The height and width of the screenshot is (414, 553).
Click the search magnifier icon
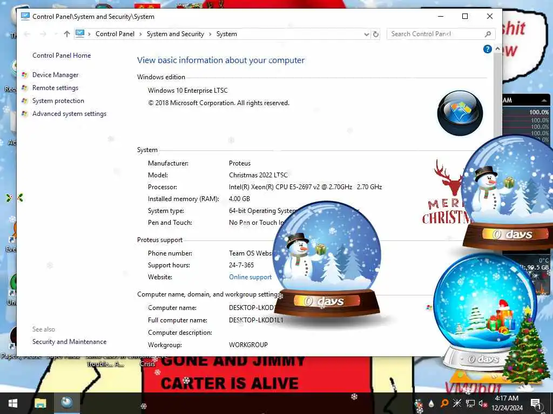pos(488,34)
